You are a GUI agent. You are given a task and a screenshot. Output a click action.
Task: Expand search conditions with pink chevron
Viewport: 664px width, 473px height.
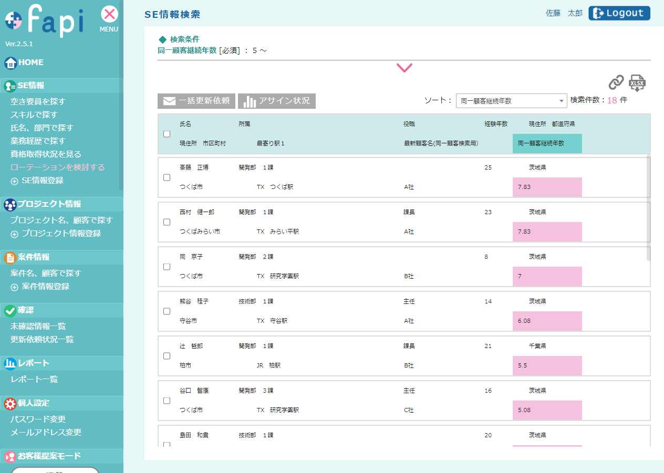click(404, 68)
